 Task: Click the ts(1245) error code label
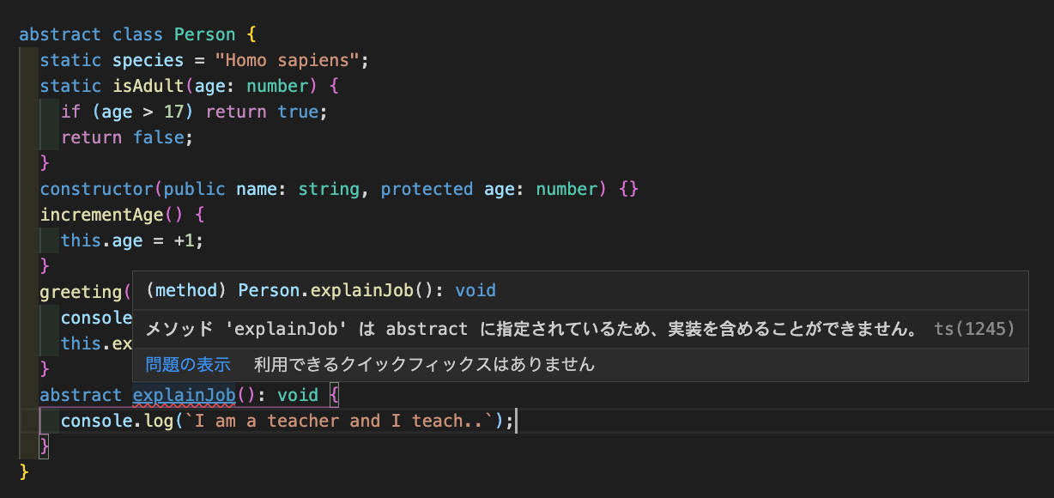[x=974, y=328]
